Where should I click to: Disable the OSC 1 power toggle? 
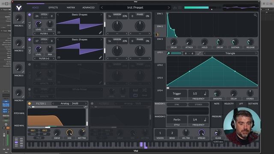point(30,15)
